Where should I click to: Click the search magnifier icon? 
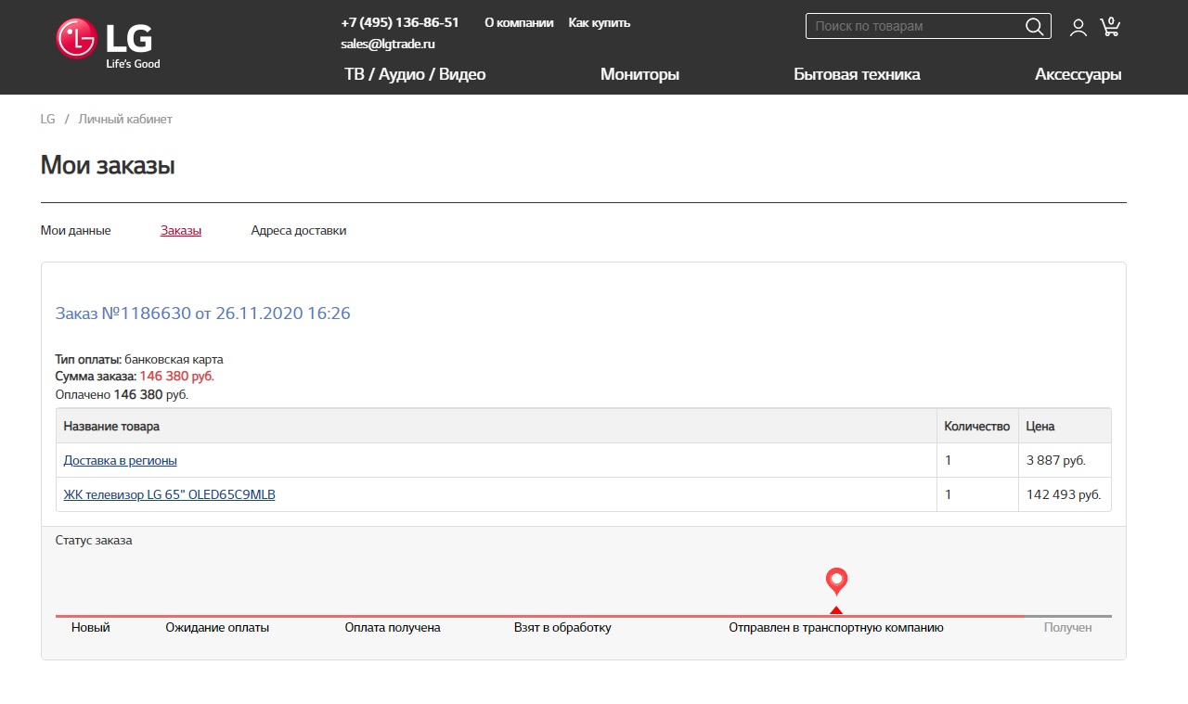(1034, 27)
